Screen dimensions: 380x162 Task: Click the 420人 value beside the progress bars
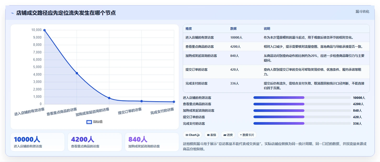357,117
